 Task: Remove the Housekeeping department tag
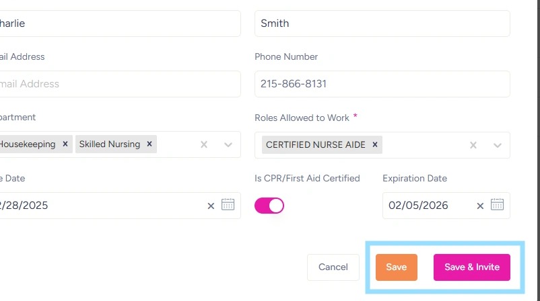point(65,144)
